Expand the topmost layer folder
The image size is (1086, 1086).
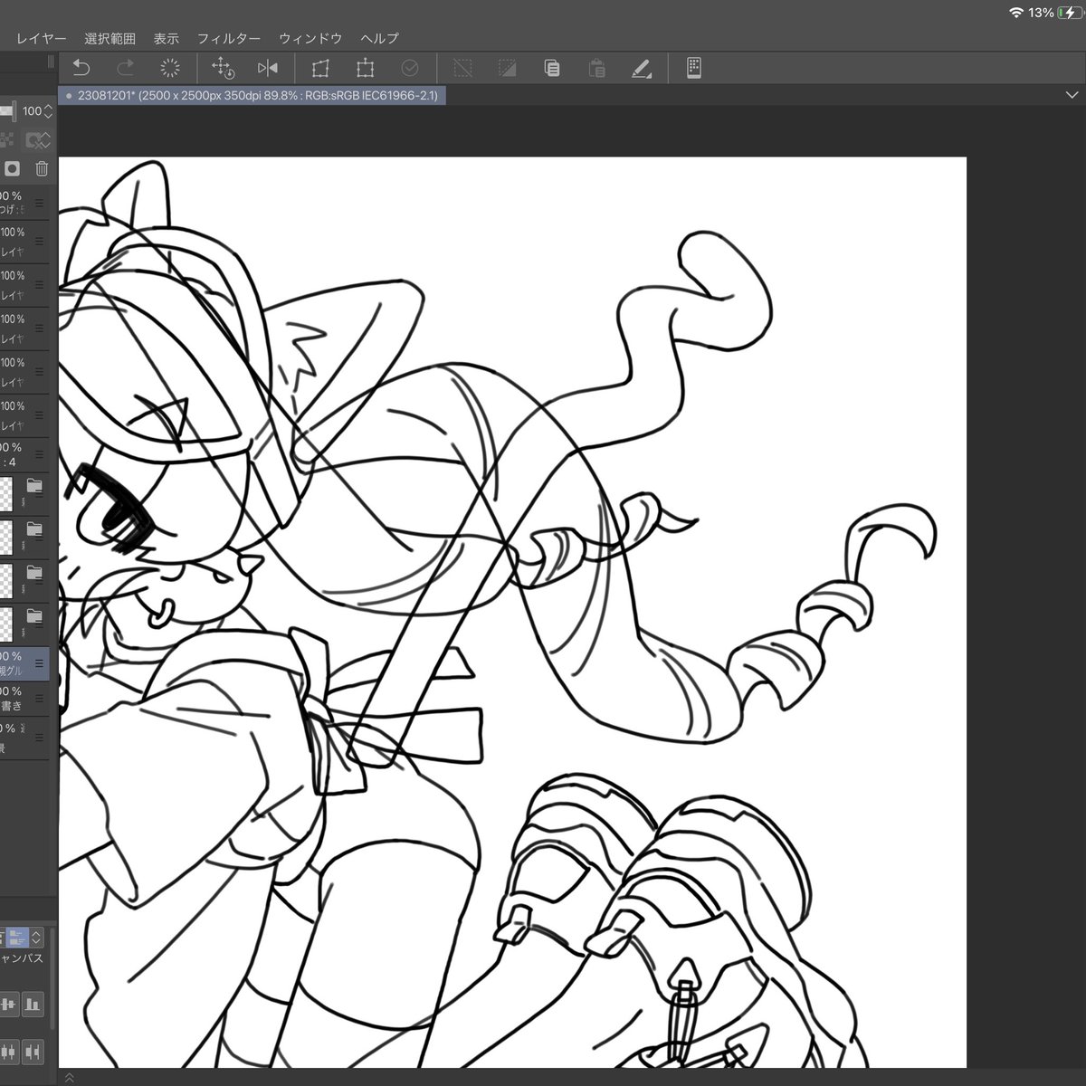click(x=34, y=486)
